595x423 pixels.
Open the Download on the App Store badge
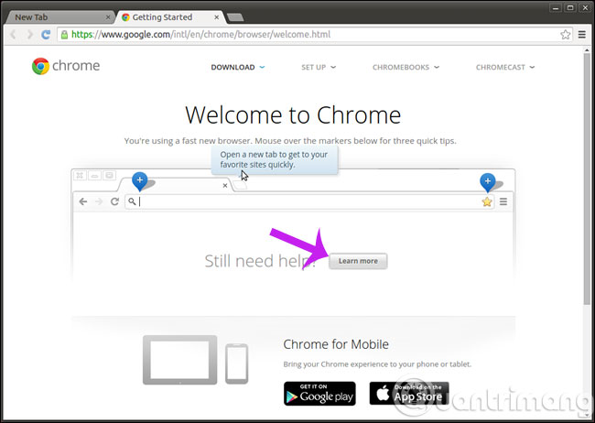pyautogui.click(x=409, y=394)
